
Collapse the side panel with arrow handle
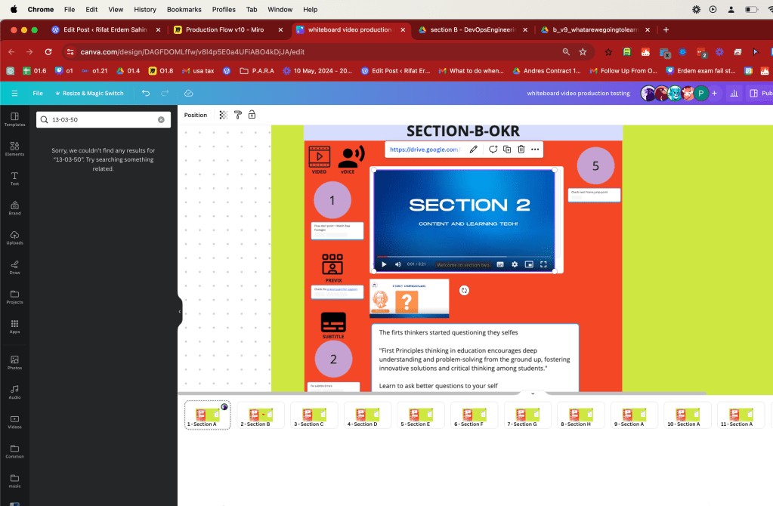[x=179, y=311]
